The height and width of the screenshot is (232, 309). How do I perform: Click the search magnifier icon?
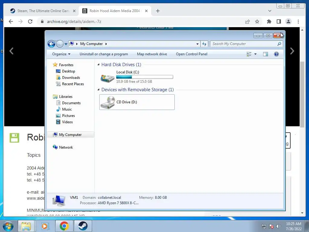pyautogui.click(x=279, y=44)
